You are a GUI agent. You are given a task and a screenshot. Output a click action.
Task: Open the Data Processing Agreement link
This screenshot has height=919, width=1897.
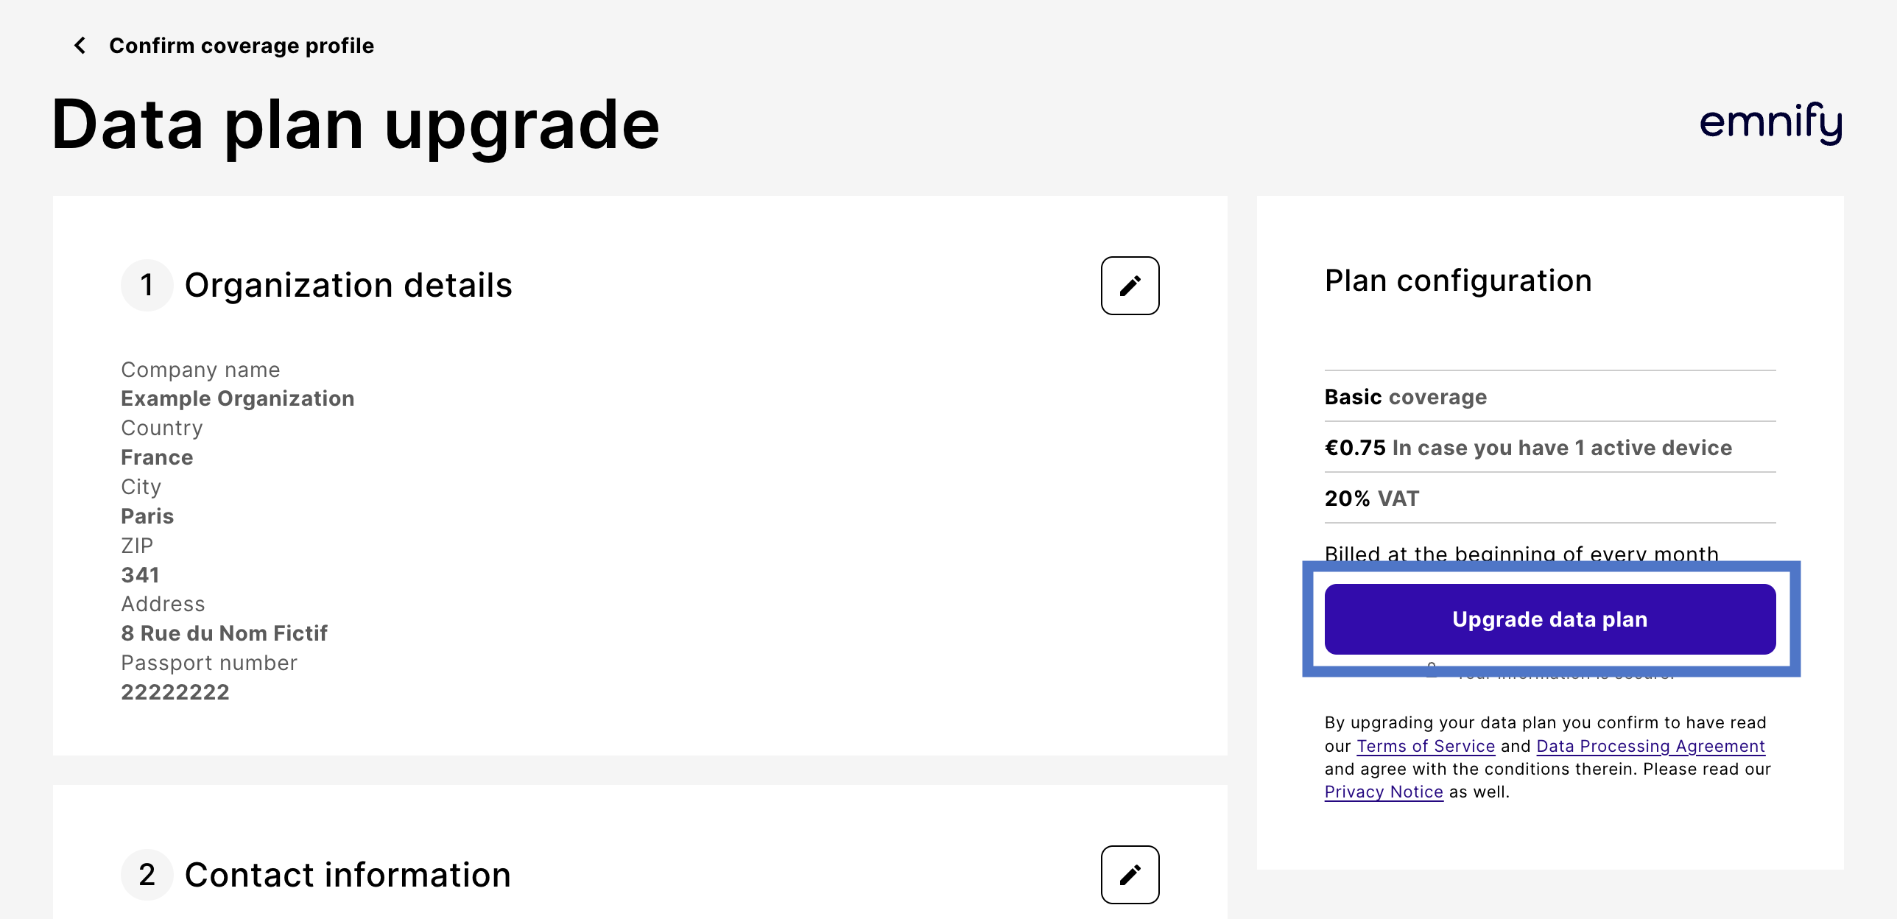click(x=1650, y=746)
